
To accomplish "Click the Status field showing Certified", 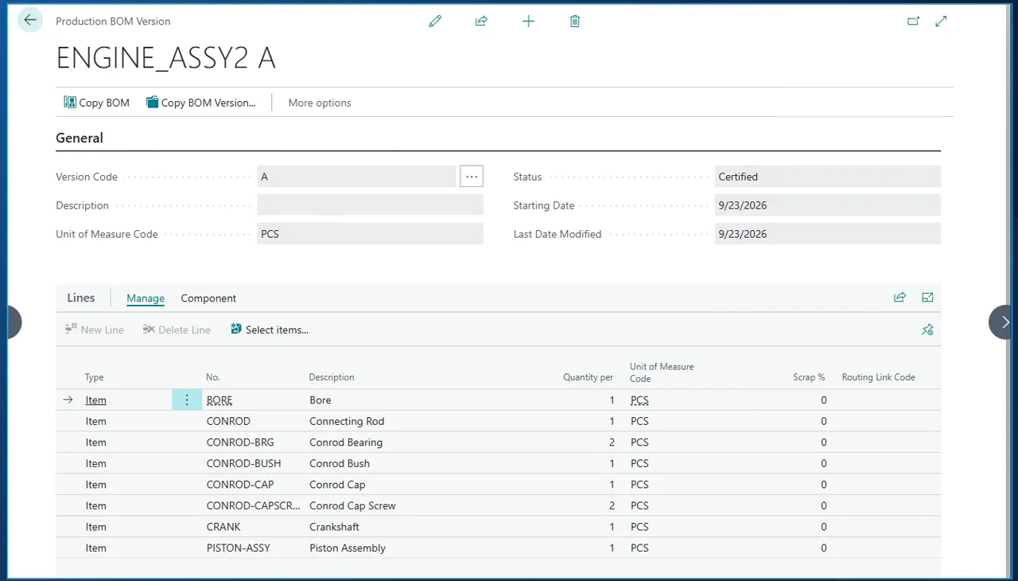I will [x=828, y=177].
